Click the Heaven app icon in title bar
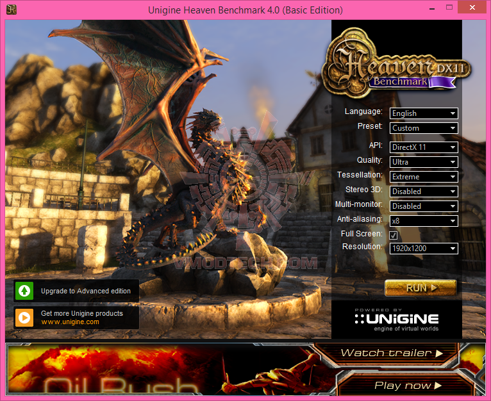The image size is (491, 401). click(x=12, y=10)
